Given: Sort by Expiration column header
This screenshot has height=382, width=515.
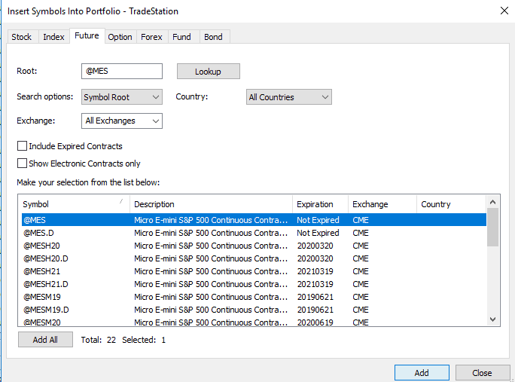Looking at the screenshot, I should [x=320, y=204].
